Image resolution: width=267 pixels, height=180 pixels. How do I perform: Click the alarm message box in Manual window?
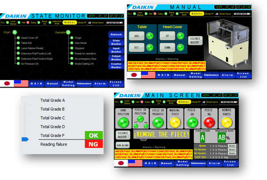tap(167, 66)
